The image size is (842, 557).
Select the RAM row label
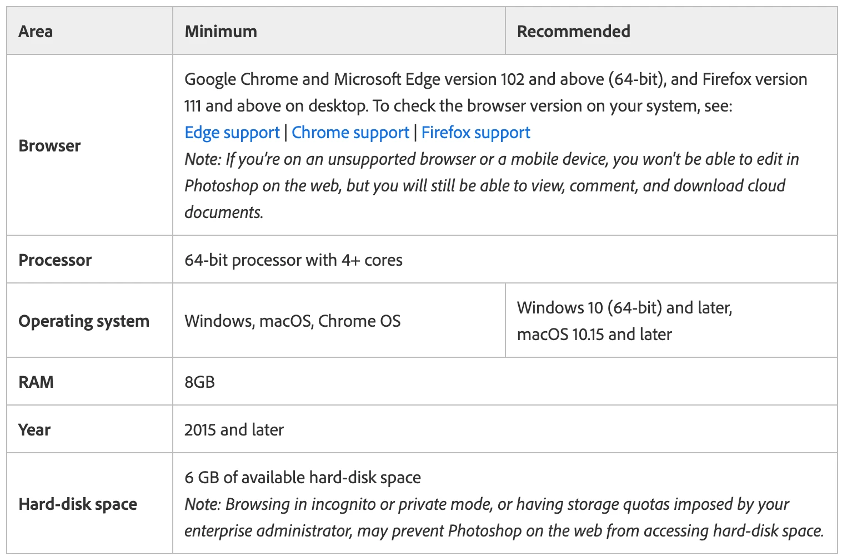36,382
